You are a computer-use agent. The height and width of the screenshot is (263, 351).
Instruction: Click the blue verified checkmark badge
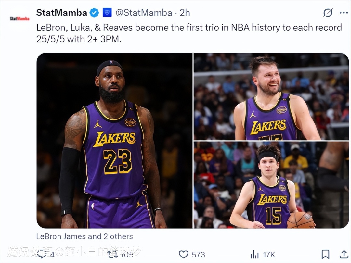[94, 13]
